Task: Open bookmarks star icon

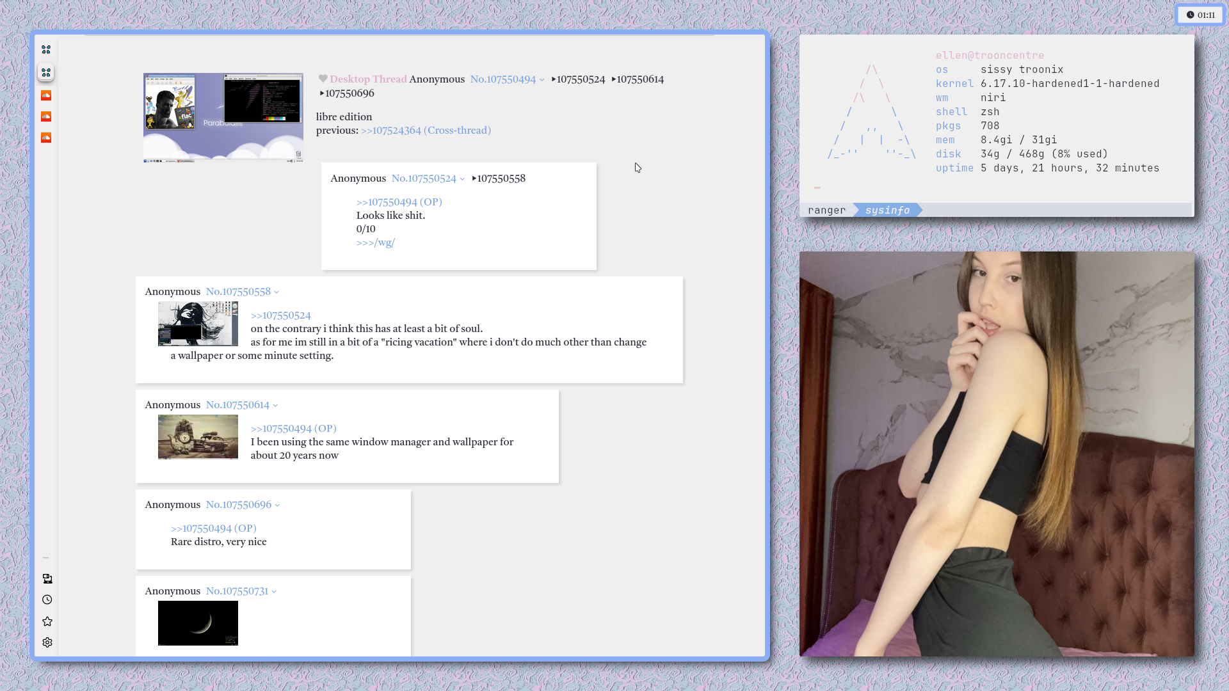Action: (x=47, y=622)
